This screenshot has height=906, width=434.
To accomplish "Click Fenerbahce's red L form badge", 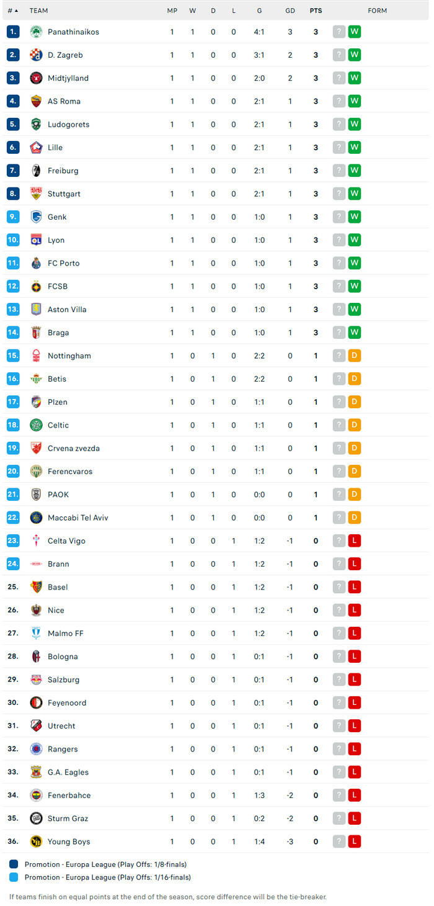I will click(355, 796).
